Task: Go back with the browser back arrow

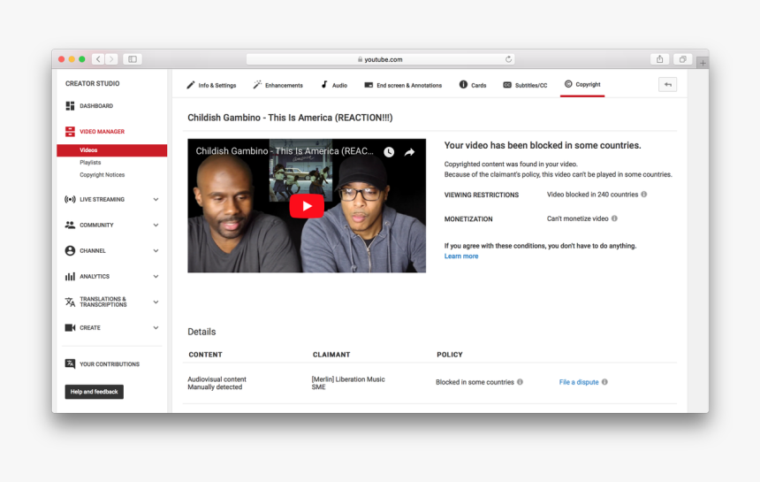Action: tap(98, 59)
